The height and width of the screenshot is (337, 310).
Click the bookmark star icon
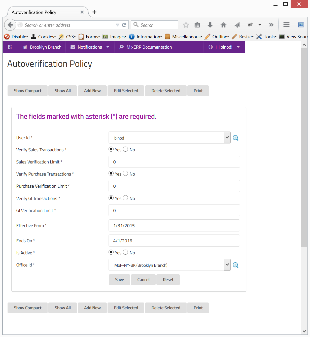(186, 25)
